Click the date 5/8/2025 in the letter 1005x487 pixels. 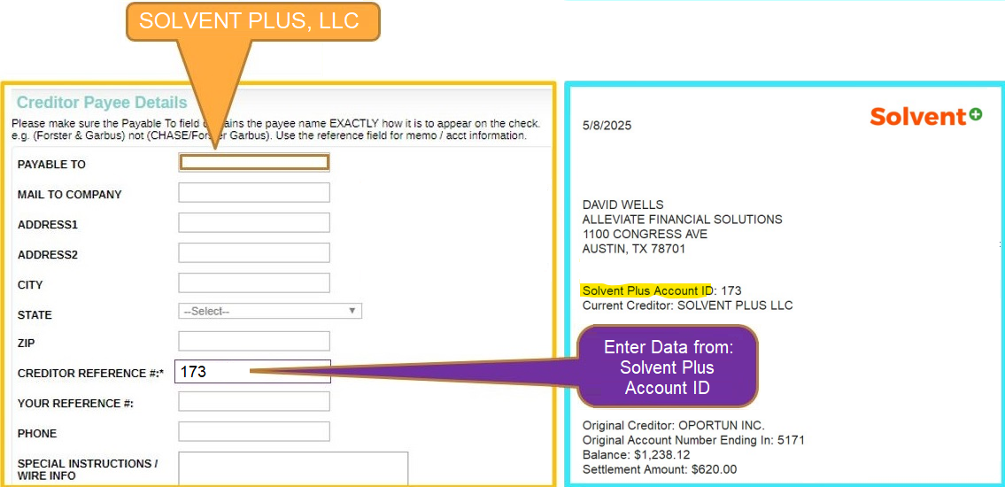pyautogui.click(x=607, y=126)
